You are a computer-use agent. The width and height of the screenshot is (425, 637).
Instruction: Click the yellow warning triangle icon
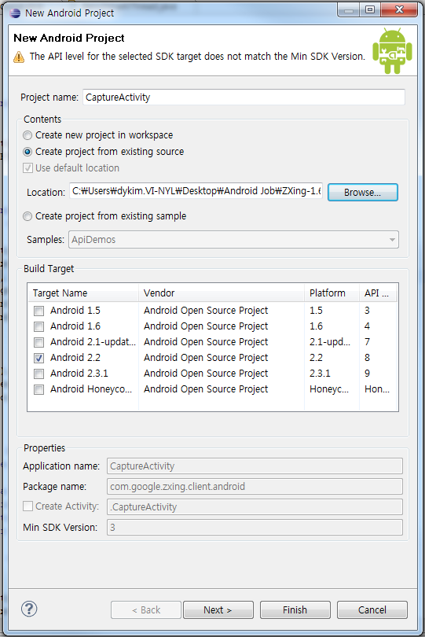tap(19, 57)
